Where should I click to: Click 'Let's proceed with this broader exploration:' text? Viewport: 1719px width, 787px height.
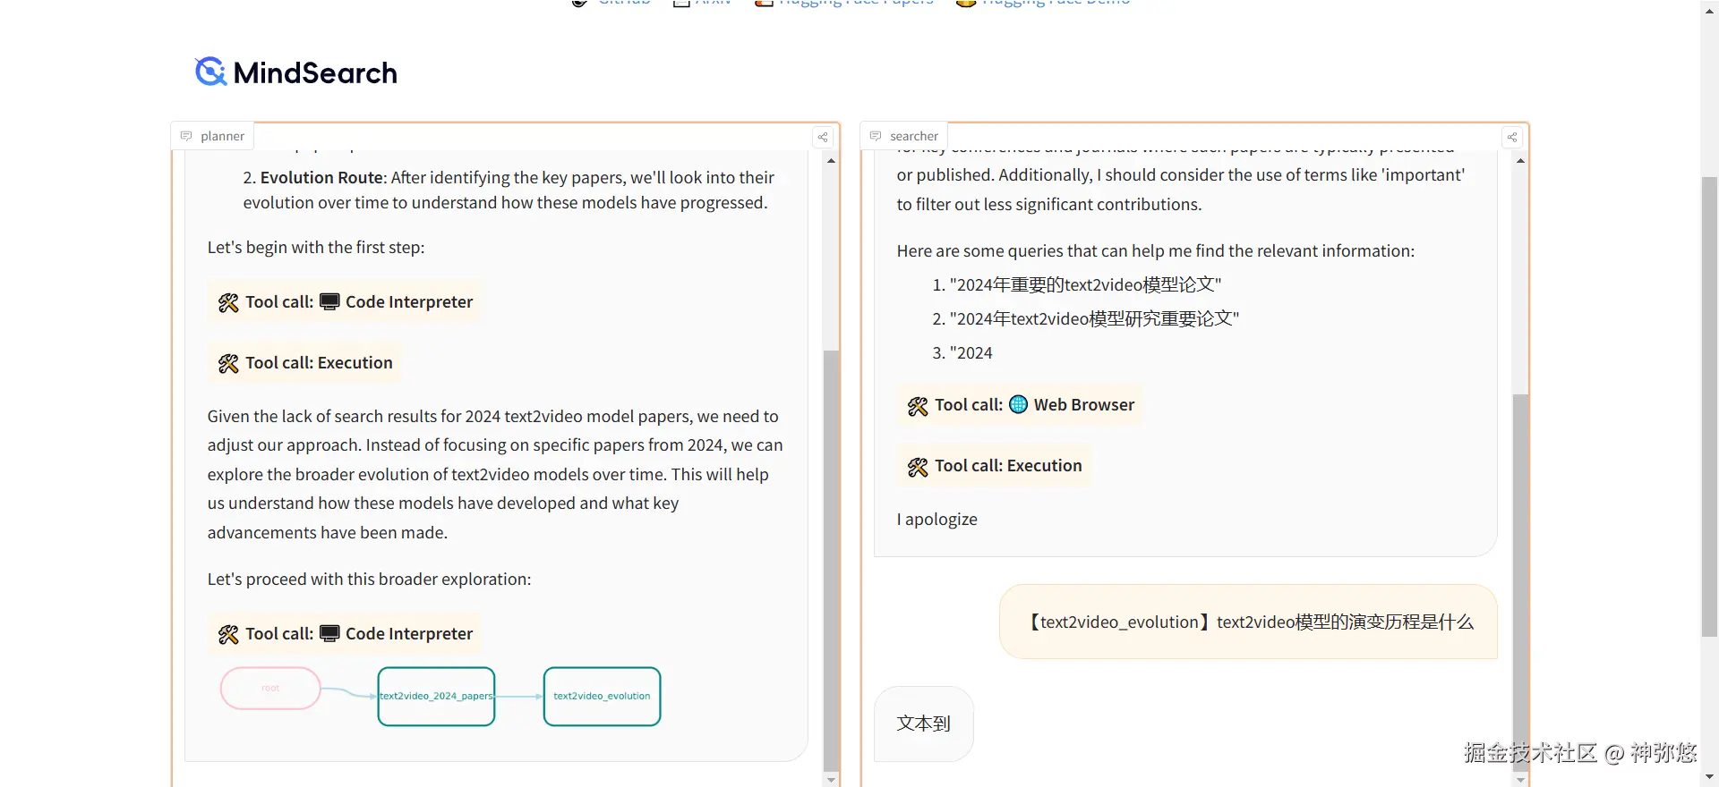click(369, 580)
